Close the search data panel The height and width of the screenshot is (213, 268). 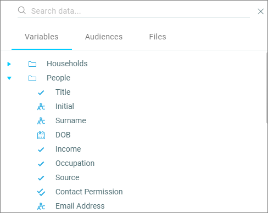tap(261, 11)
